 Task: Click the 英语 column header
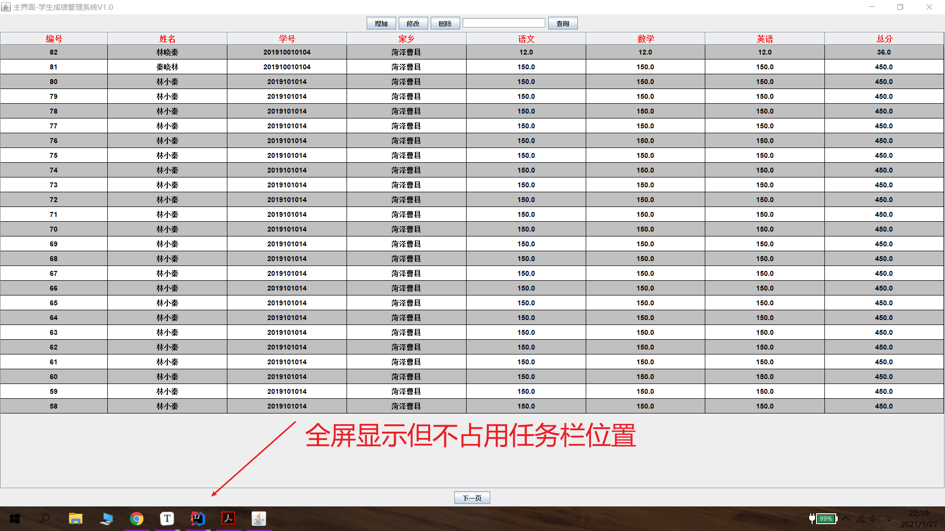pos(765,39)
